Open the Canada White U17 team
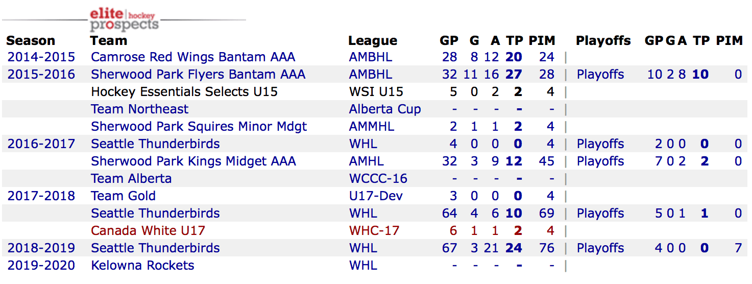 pyautogui.click(x=148, y=231)
